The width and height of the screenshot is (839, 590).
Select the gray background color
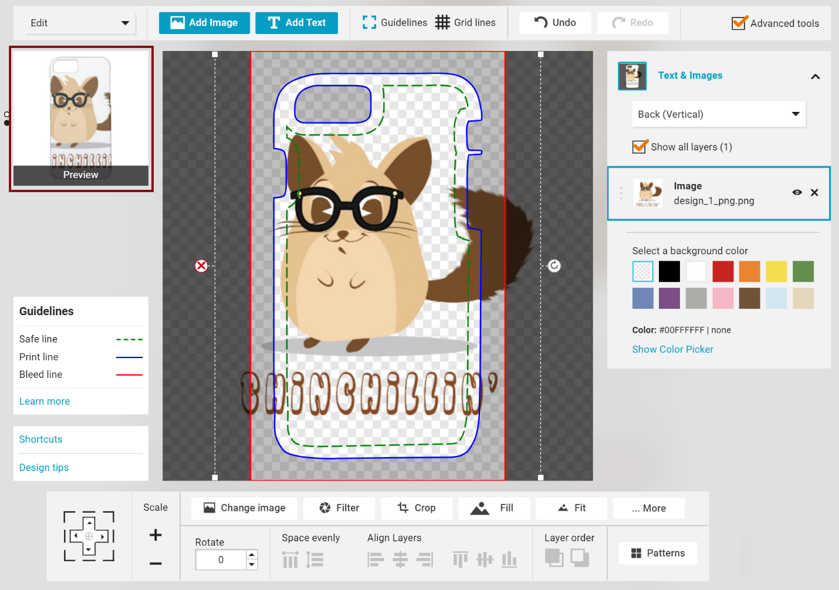[696, 298]
